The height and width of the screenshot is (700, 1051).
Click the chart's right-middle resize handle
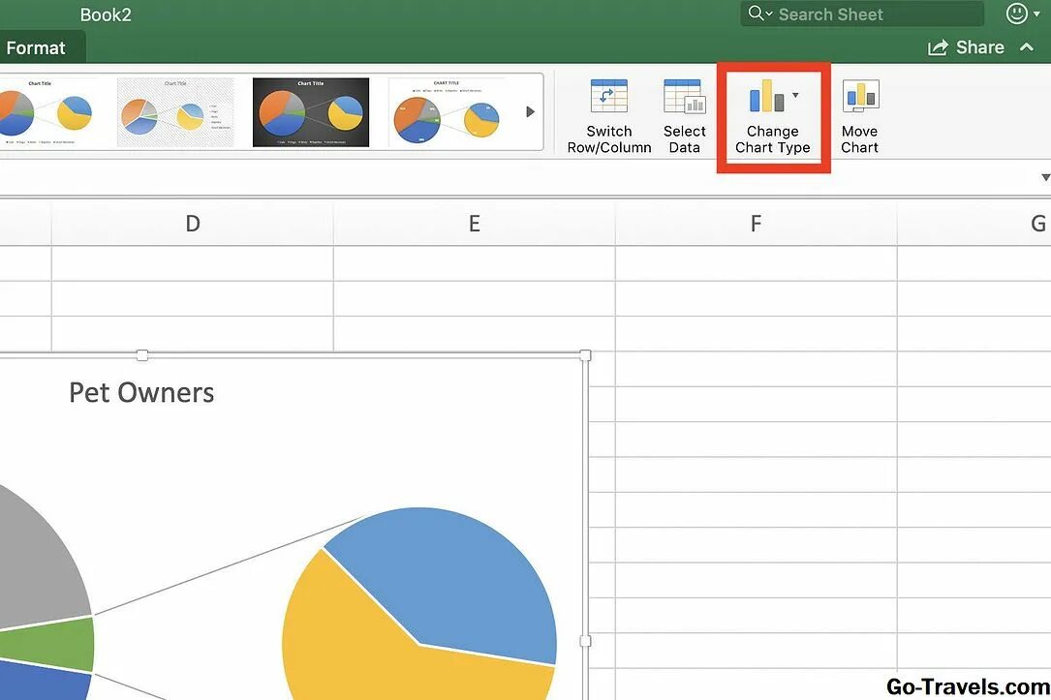coord(585,641)
